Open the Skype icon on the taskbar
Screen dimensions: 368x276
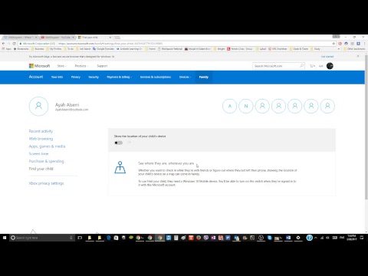(x=270, y=238)
